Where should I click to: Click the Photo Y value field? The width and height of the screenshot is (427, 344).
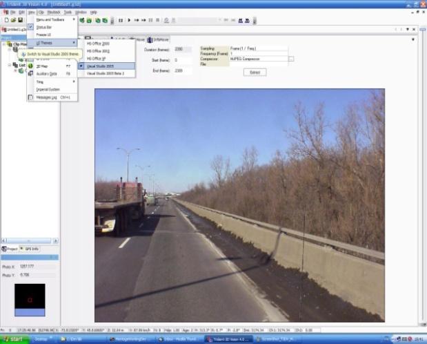37,275
